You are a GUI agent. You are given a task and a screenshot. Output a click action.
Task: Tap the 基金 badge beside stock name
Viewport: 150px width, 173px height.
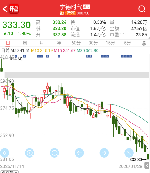86,7
